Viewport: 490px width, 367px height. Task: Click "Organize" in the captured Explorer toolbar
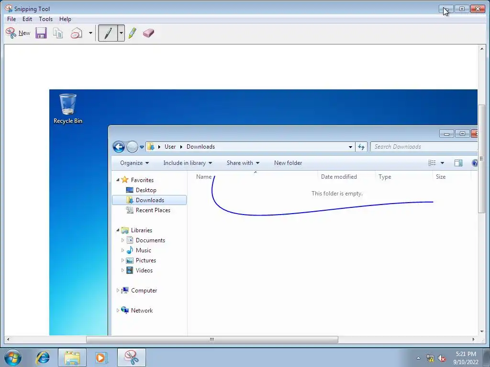tap(134, 163)
